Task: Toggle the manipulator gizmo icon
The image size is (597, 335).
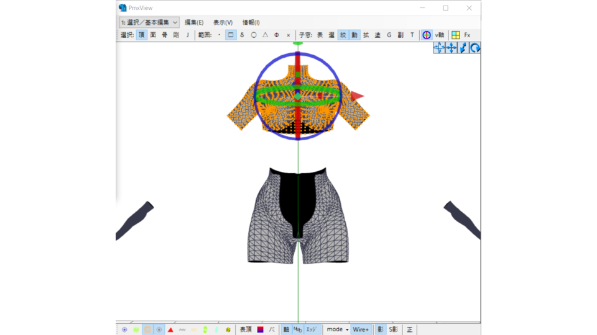Action: pos(427,35)
